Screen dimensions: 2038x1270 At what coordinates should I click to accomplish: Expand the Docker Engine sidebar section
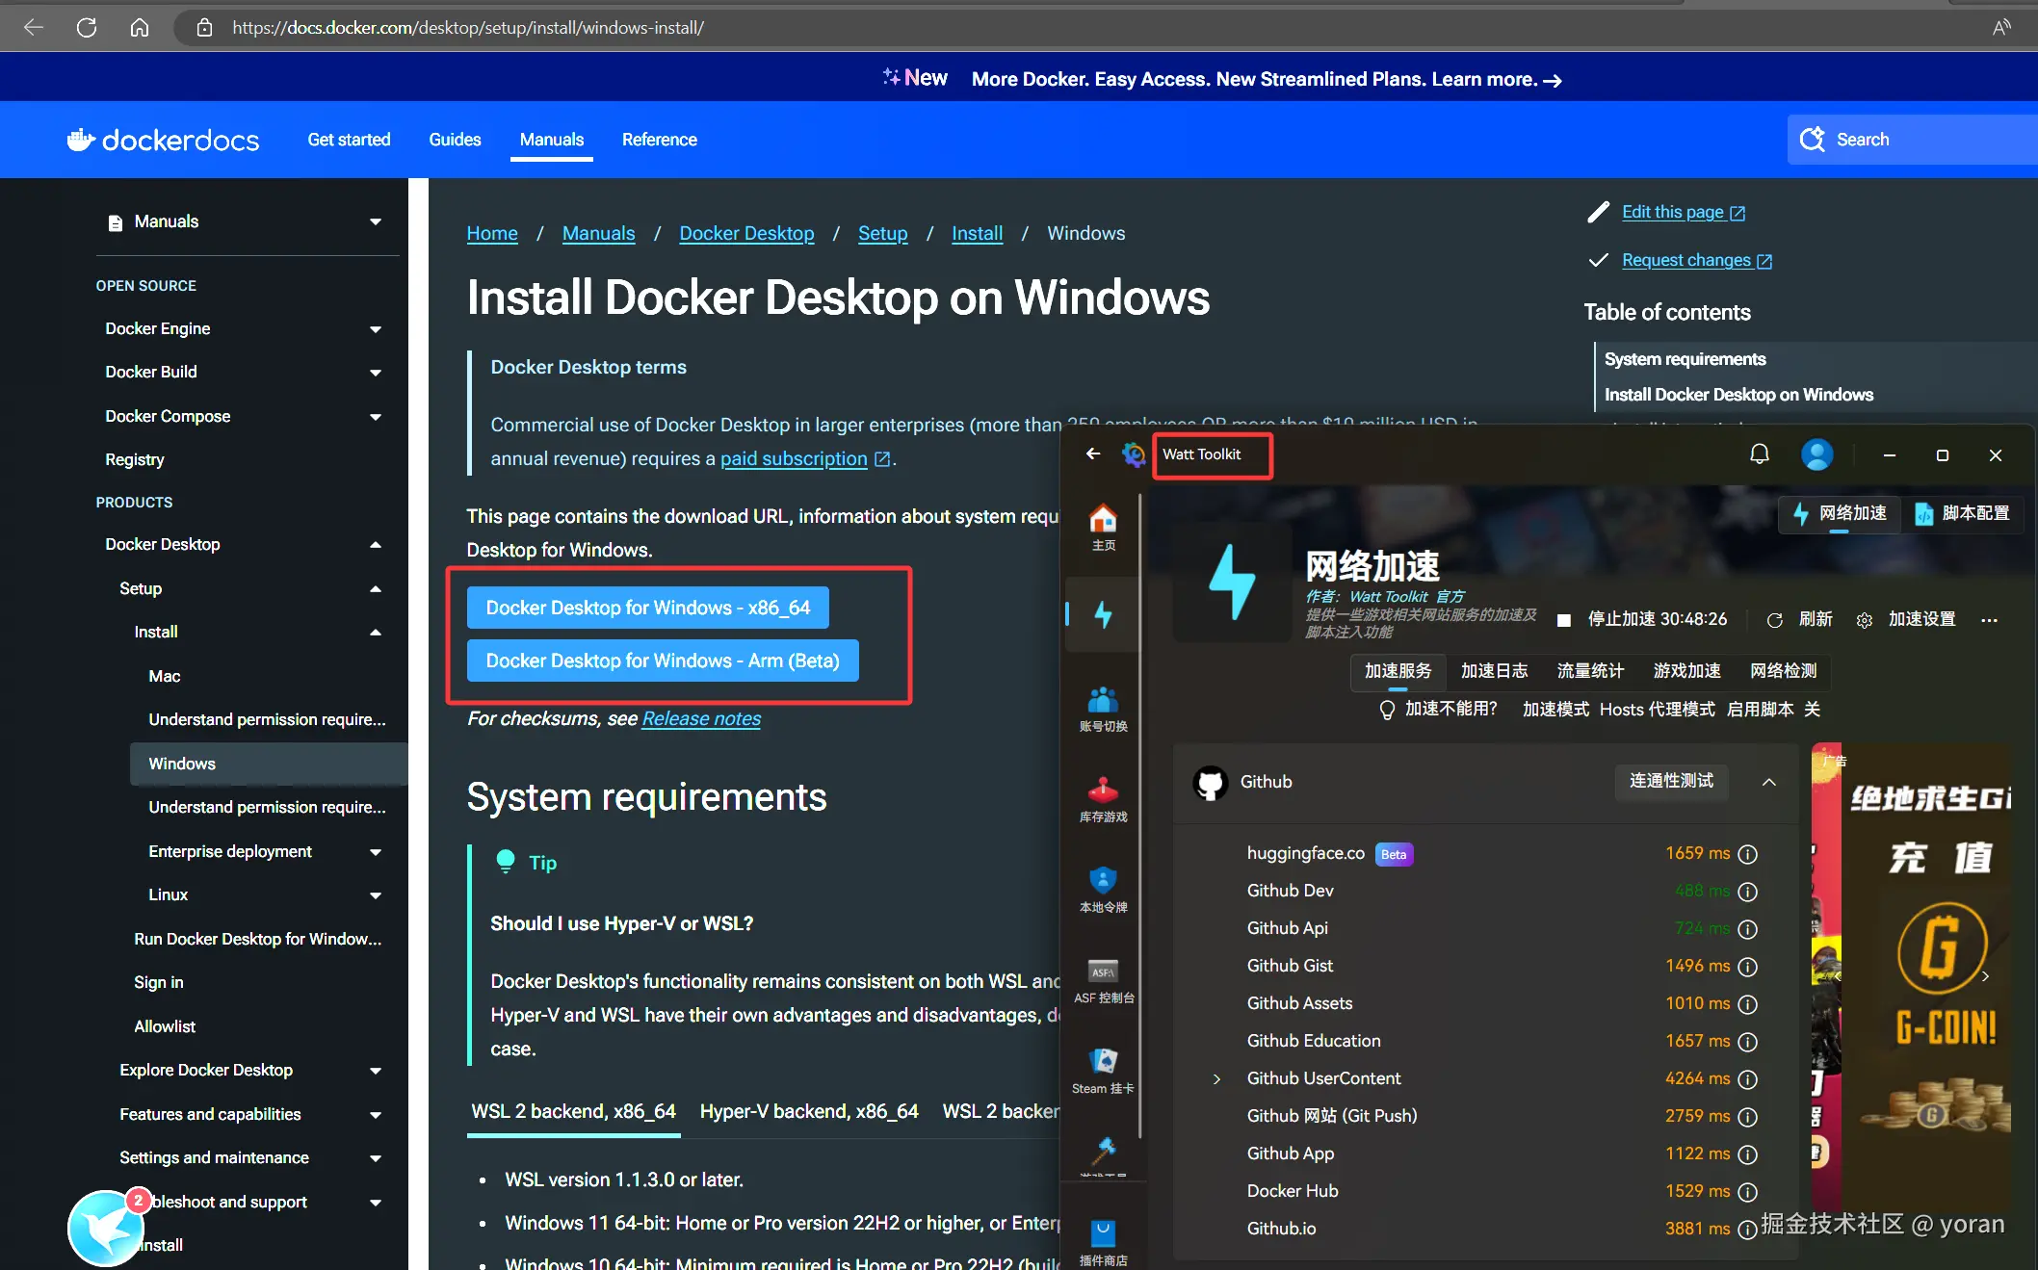375,329
